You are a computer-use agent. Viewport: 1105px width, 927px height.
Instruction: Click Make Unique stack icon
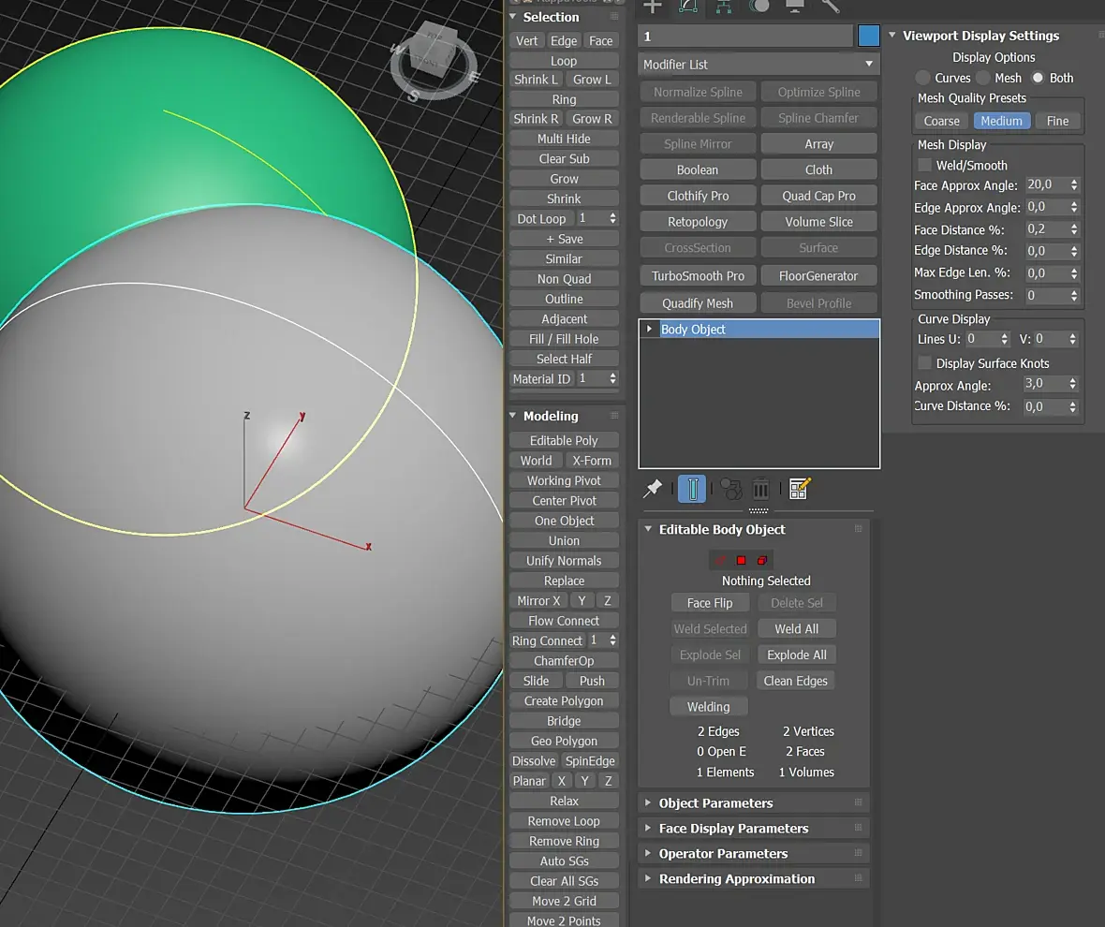pos(730,489)
